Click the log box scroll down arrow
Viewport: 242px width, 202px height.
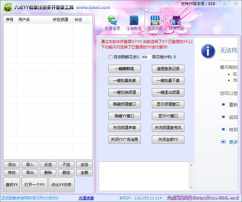(x=191, y=187)
